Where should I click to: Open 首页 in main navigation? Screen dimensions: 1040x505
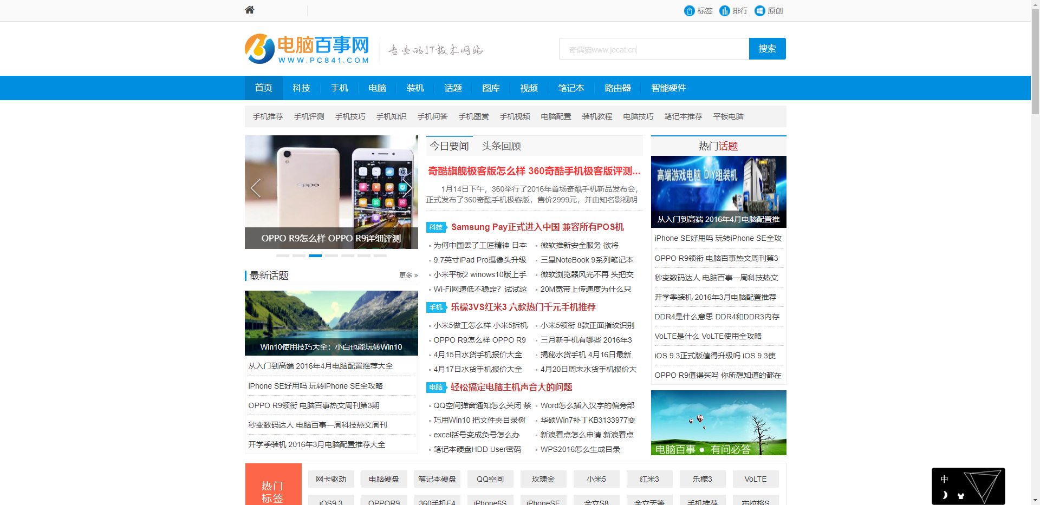(264, 88)
